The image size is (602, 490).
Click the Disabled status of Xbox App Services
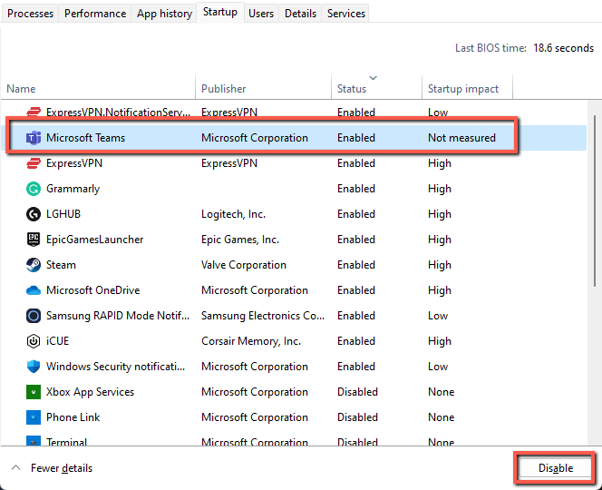click(x=357, y=392)
